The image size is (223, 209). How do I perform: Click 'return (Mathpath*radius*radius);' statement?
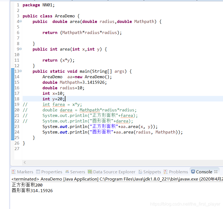pos(82,33)
